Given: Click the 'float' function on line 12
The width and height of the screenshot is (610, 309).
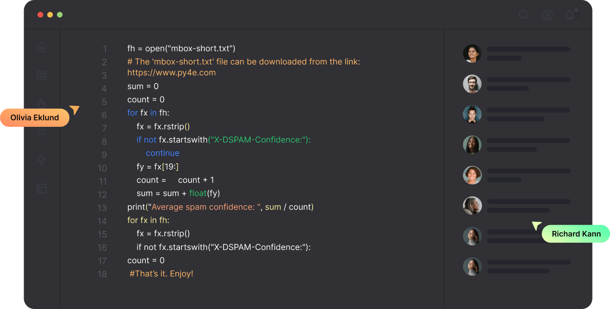Looking at the screenshot, I should 197,193.
